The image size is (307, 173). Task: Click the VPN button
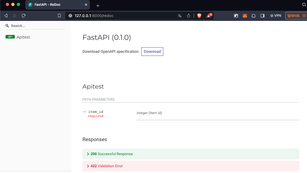pyautogui.click(x=276, y=16)
